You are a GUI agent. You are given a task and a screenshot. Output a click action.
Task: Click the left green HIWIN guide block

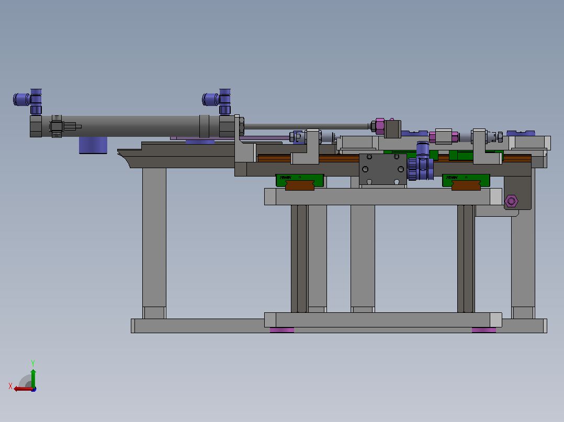point(300,180)
